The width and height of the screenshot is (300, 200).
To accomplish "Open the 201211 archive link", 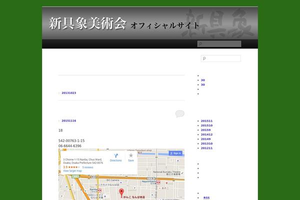I will click(206, 148).
